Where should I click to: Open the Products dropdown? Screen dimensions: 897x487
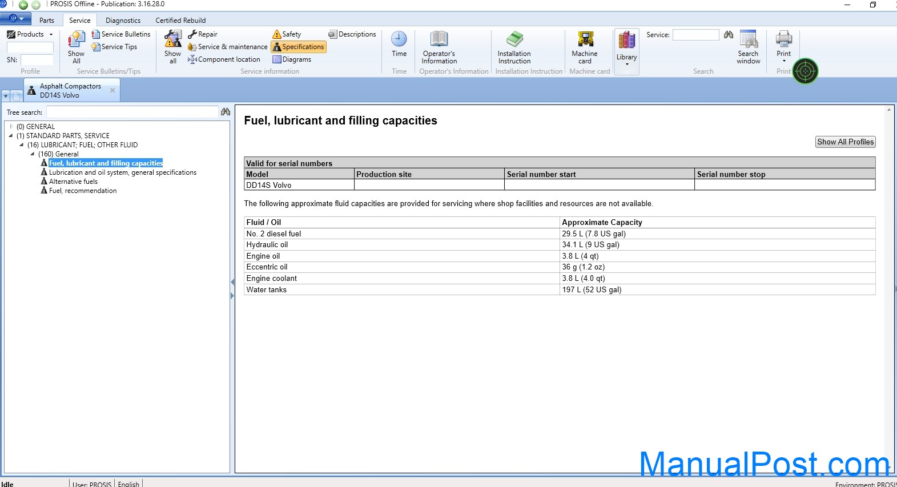(x=30, y=34)
